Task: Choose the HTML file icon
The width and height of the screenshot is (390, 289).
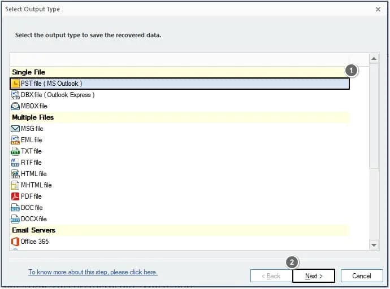Action: [x=15, y=174]
